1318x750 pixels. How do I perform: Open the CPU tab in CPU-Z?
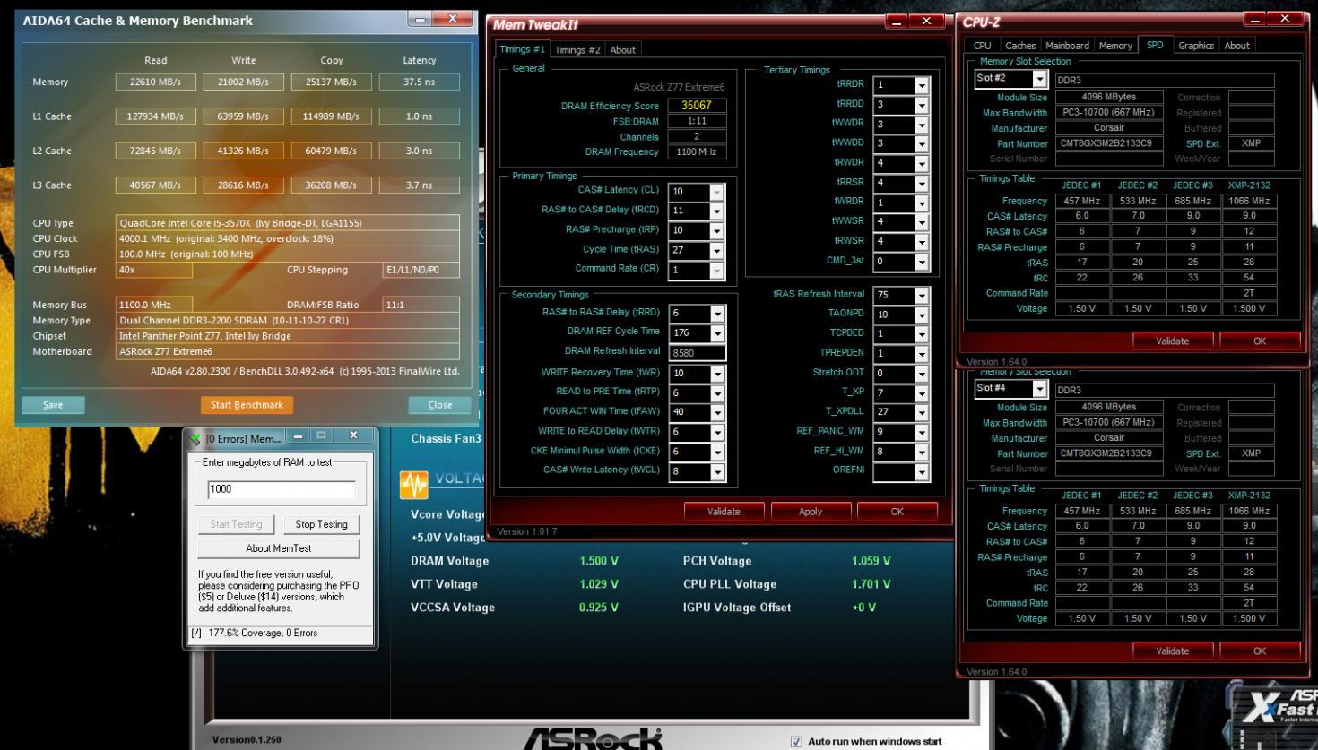[x=983, y=46]
